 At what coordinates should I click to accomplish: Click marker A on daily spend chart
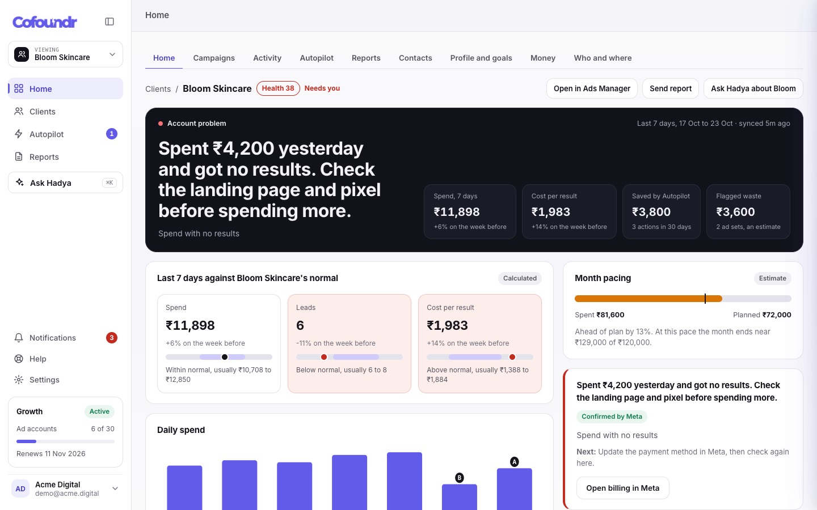click(x=515, y=462)
